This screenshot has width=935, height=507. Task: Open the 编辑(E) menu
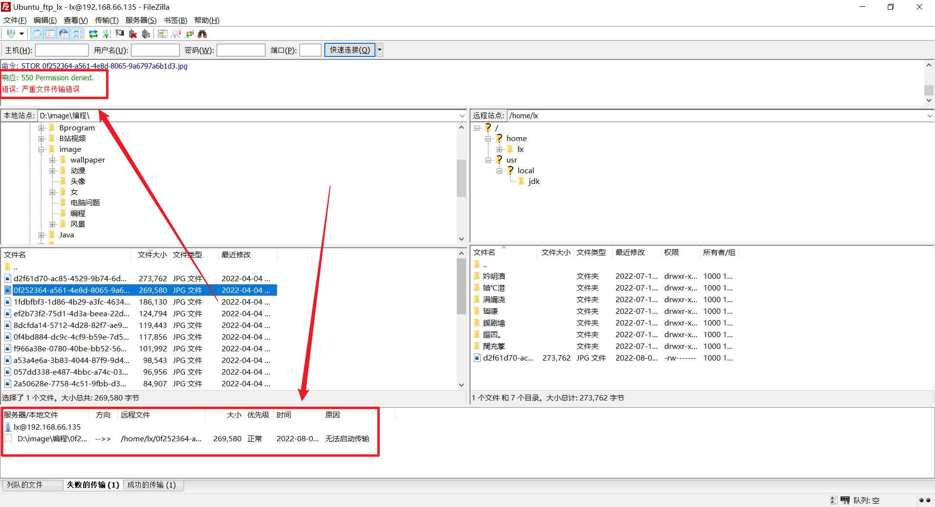click(x=45, y=20)
